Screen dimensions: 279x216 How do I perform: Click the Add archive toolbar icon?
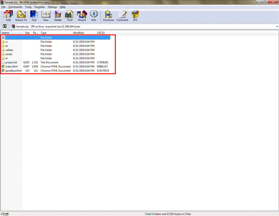8,16
